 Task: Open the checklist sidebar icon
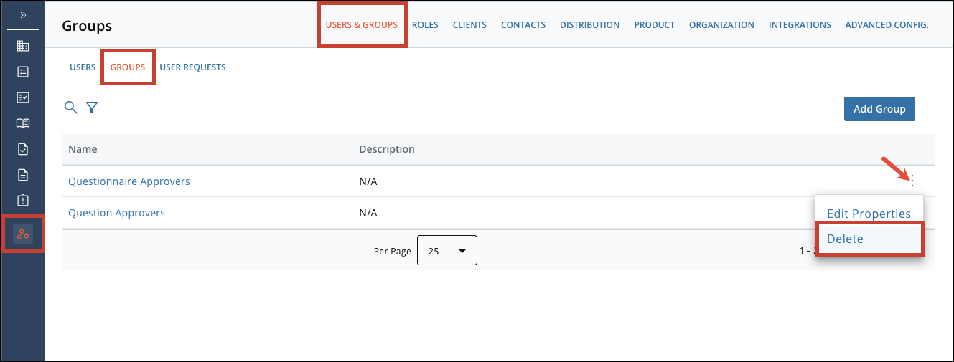point(22,97)
